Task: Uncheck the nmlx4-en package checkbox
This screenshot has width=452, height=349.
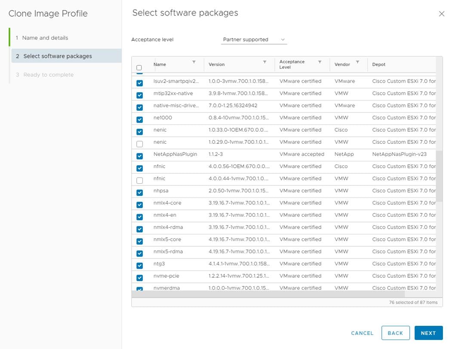Action: (x=139, y=217)
